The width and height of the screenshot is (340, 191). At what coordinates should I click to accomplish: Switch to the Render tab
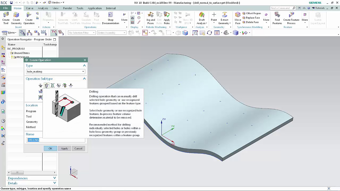coord(67,8)
